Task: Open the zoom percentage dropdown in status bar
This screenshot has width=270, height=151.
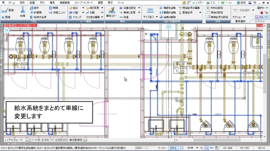Action: coord(197,148)
